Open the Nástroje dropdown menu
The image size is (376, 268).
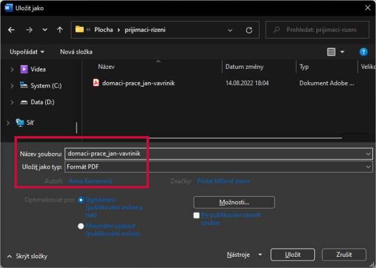click(x=244, y=255)
